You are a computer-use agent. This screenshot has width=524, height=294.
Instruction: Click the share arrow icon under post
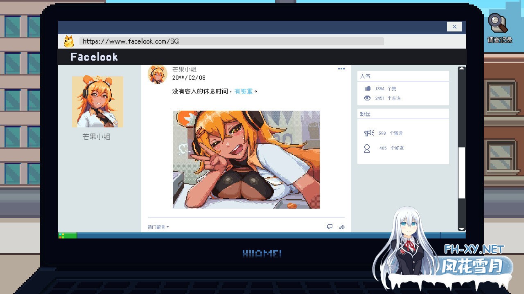(x=342, y=227)
